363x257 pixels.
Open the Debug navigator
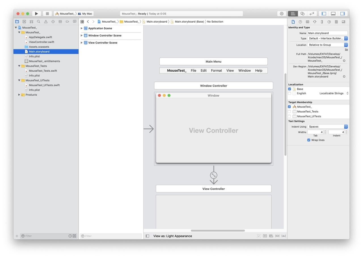(x=60, y=22)
